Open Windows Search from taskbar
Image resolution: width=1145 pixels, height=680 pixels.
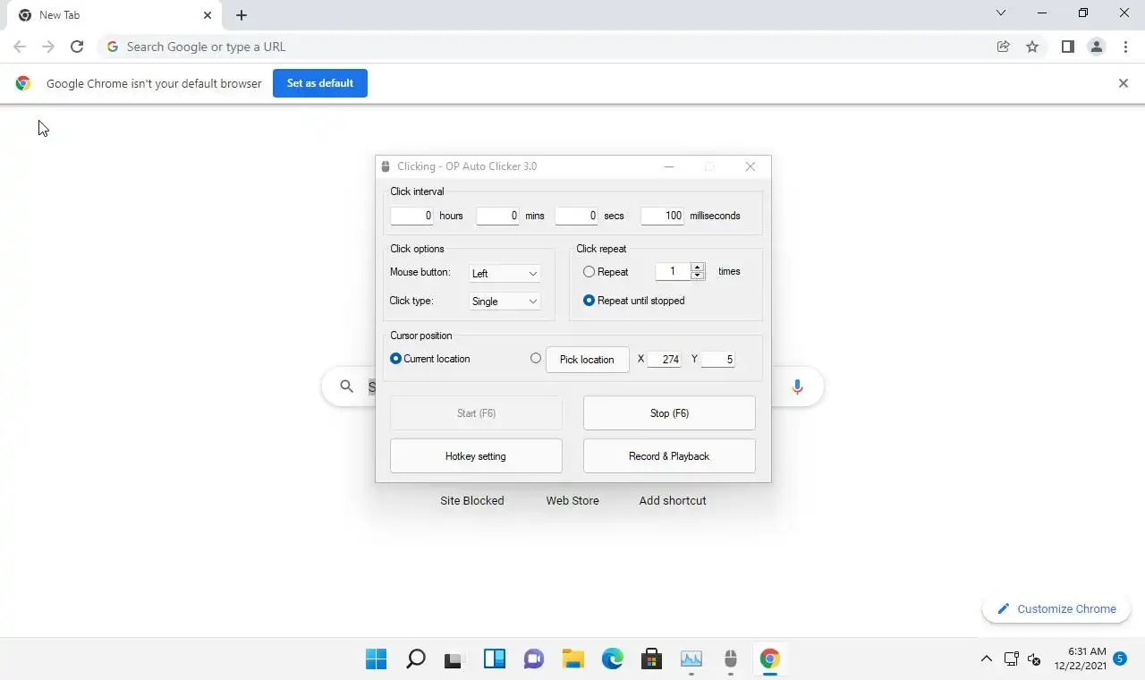[416, 659]
